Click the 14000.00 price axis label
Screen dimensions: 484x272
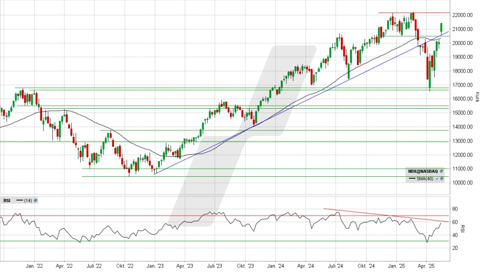tap(462, 127)
